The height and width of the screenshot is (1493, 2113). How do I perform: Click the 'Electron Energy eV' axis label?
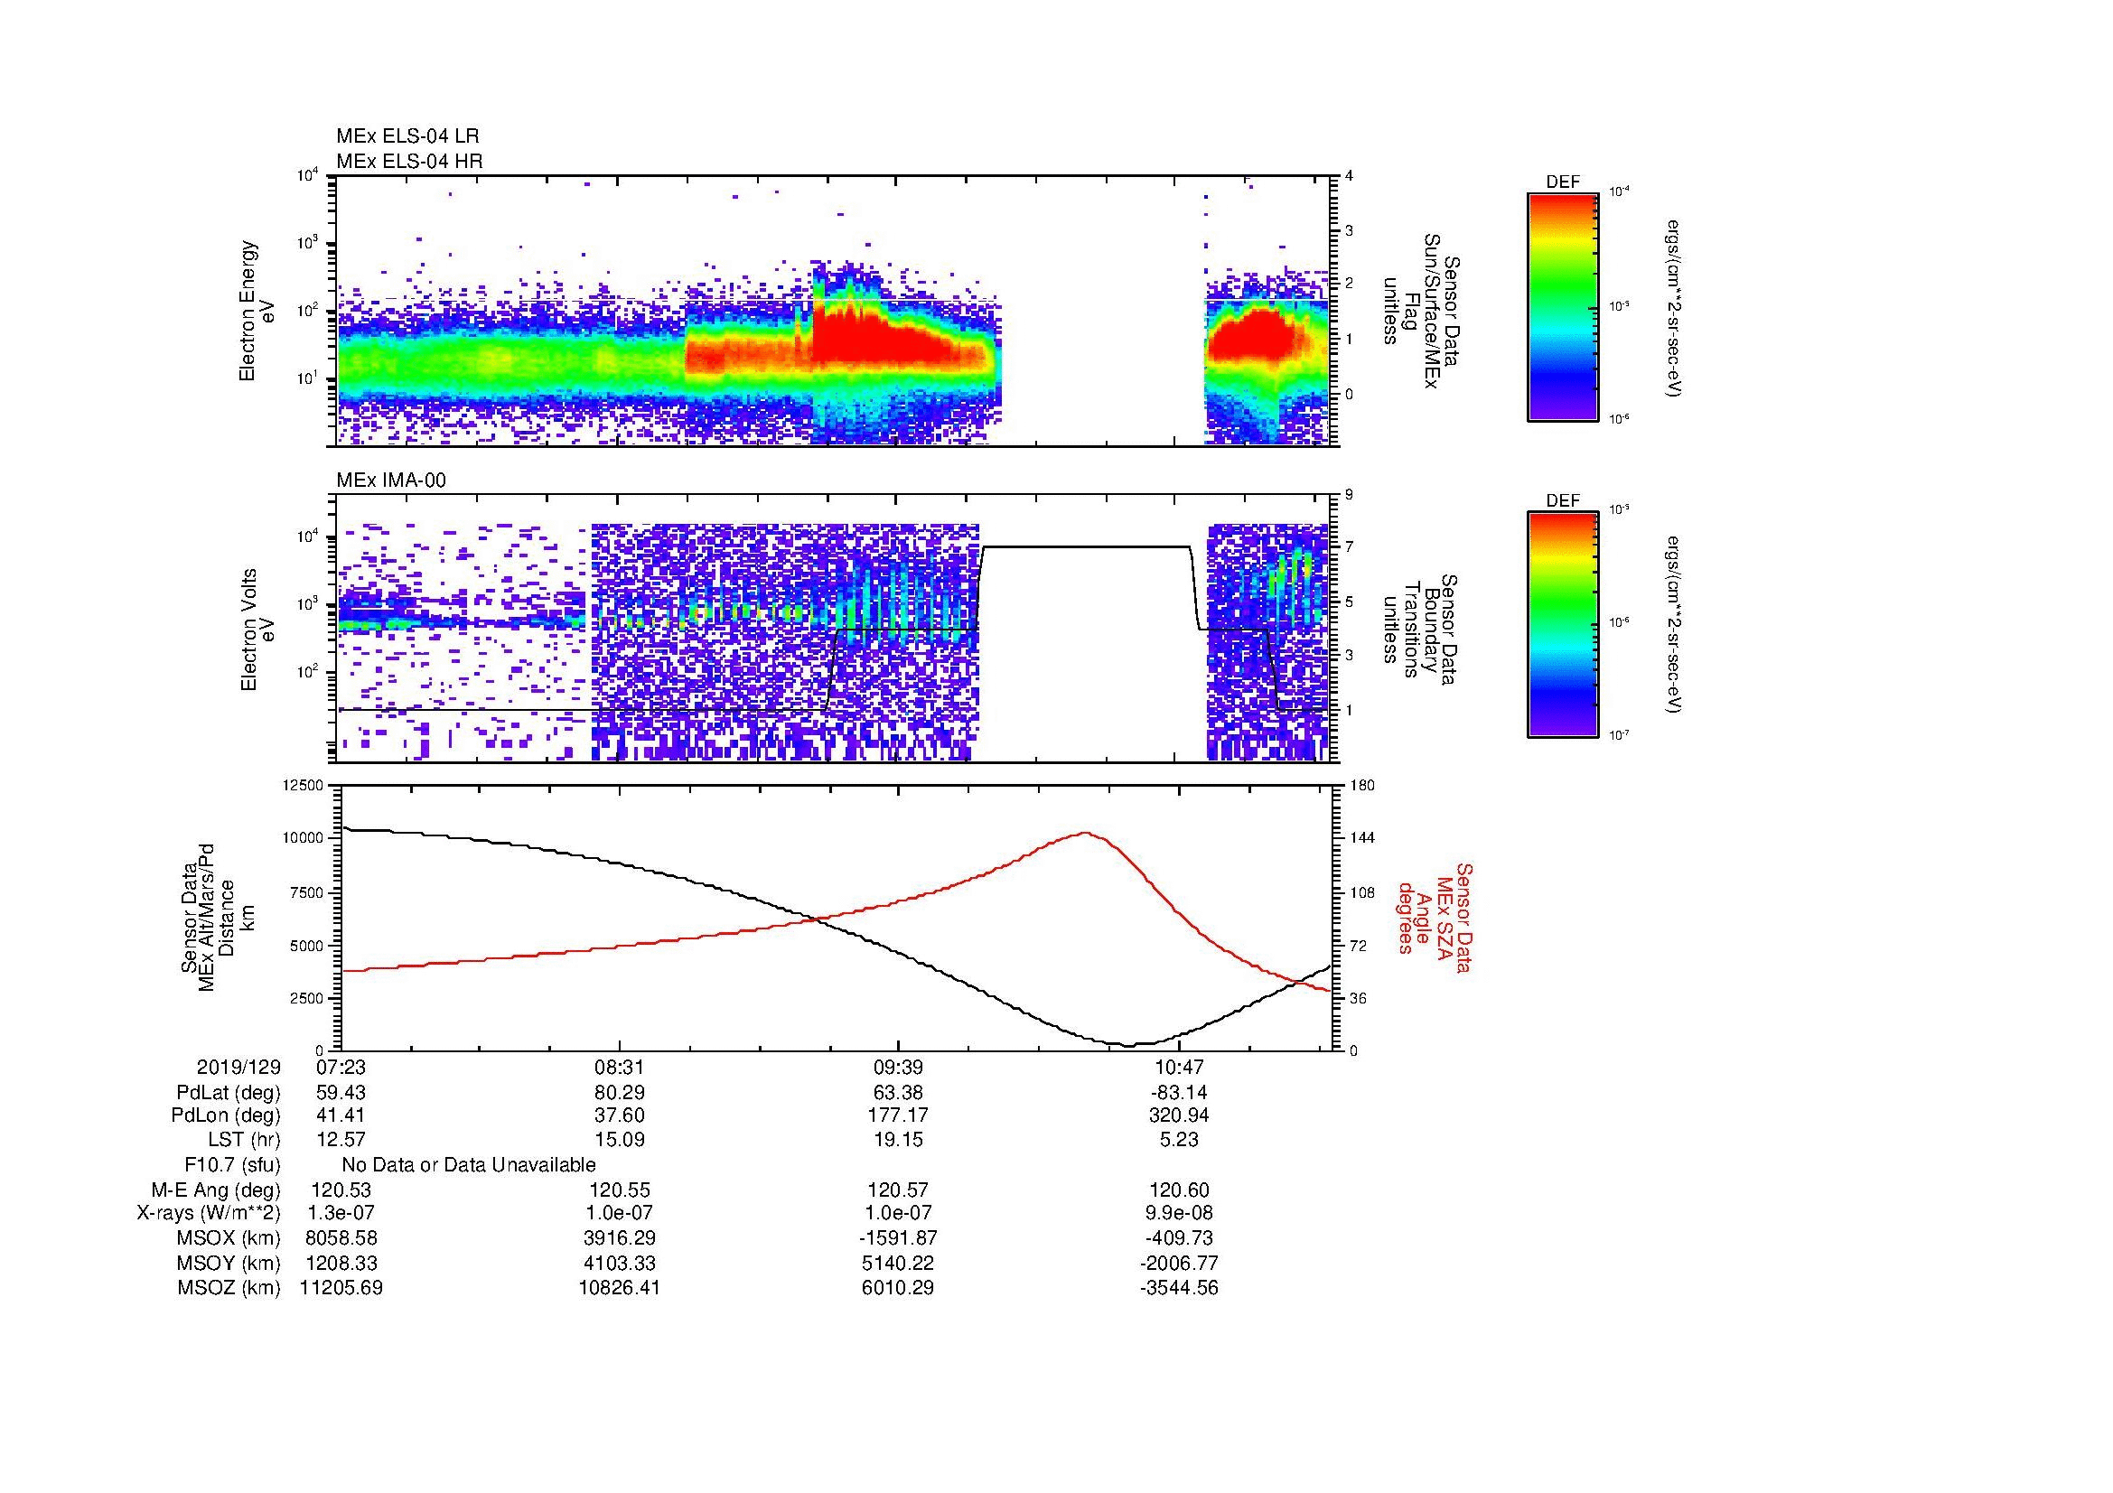(x=257, y=311)
